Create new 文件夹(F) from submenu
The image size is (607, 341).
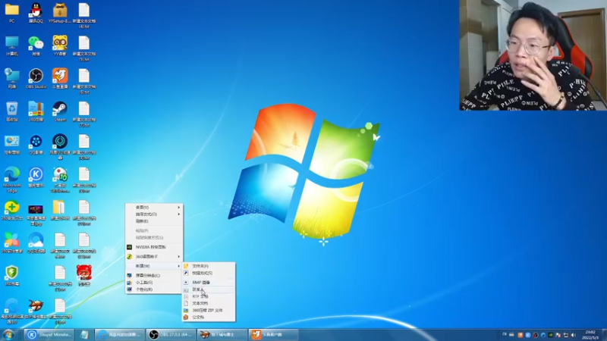[x=209, y=266]
